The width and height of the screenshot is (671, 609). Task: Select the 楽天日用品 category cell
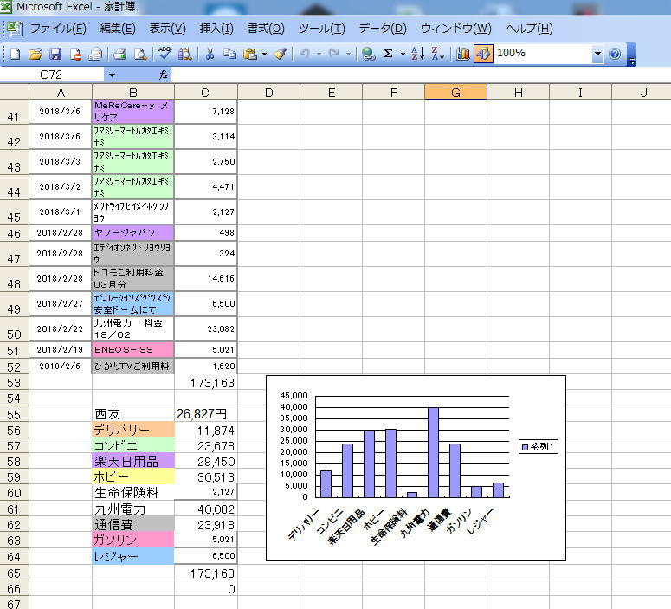(x=133, y=461)
